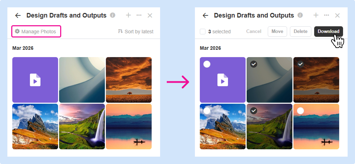Select the purple video file thumbnail checkbox

pyautogui.click(x=207, y=64)
